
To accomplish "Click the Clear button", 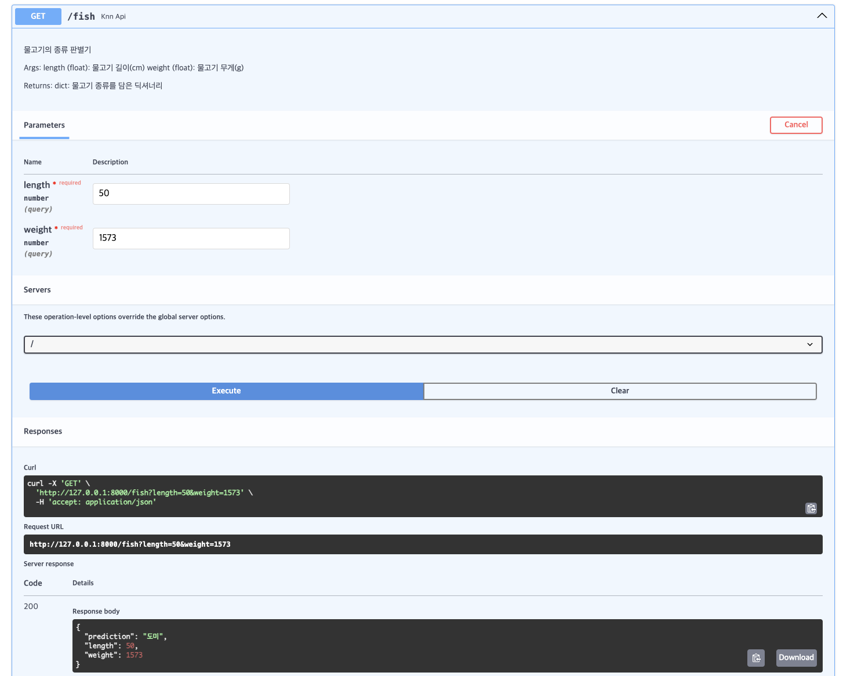I will (620, 391).
